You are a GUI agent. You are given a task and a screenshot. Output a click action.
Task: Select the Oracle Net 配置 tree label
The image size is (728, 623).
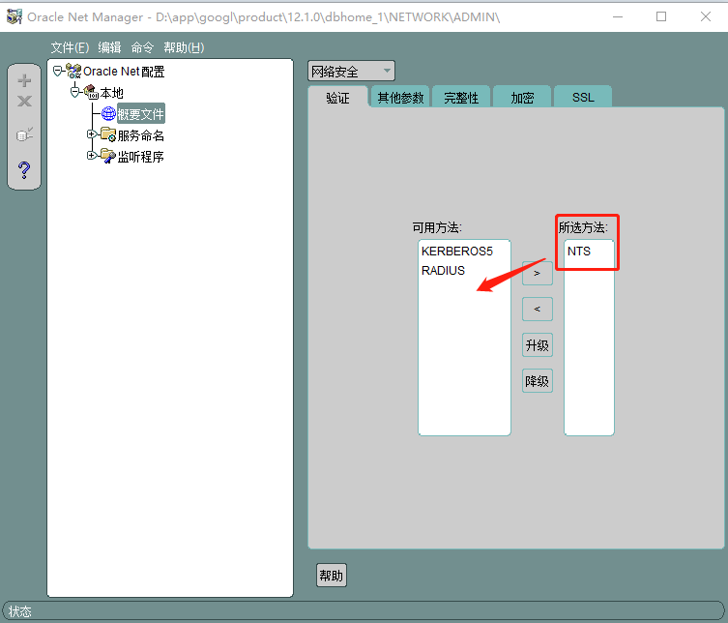tap(124, 71)
